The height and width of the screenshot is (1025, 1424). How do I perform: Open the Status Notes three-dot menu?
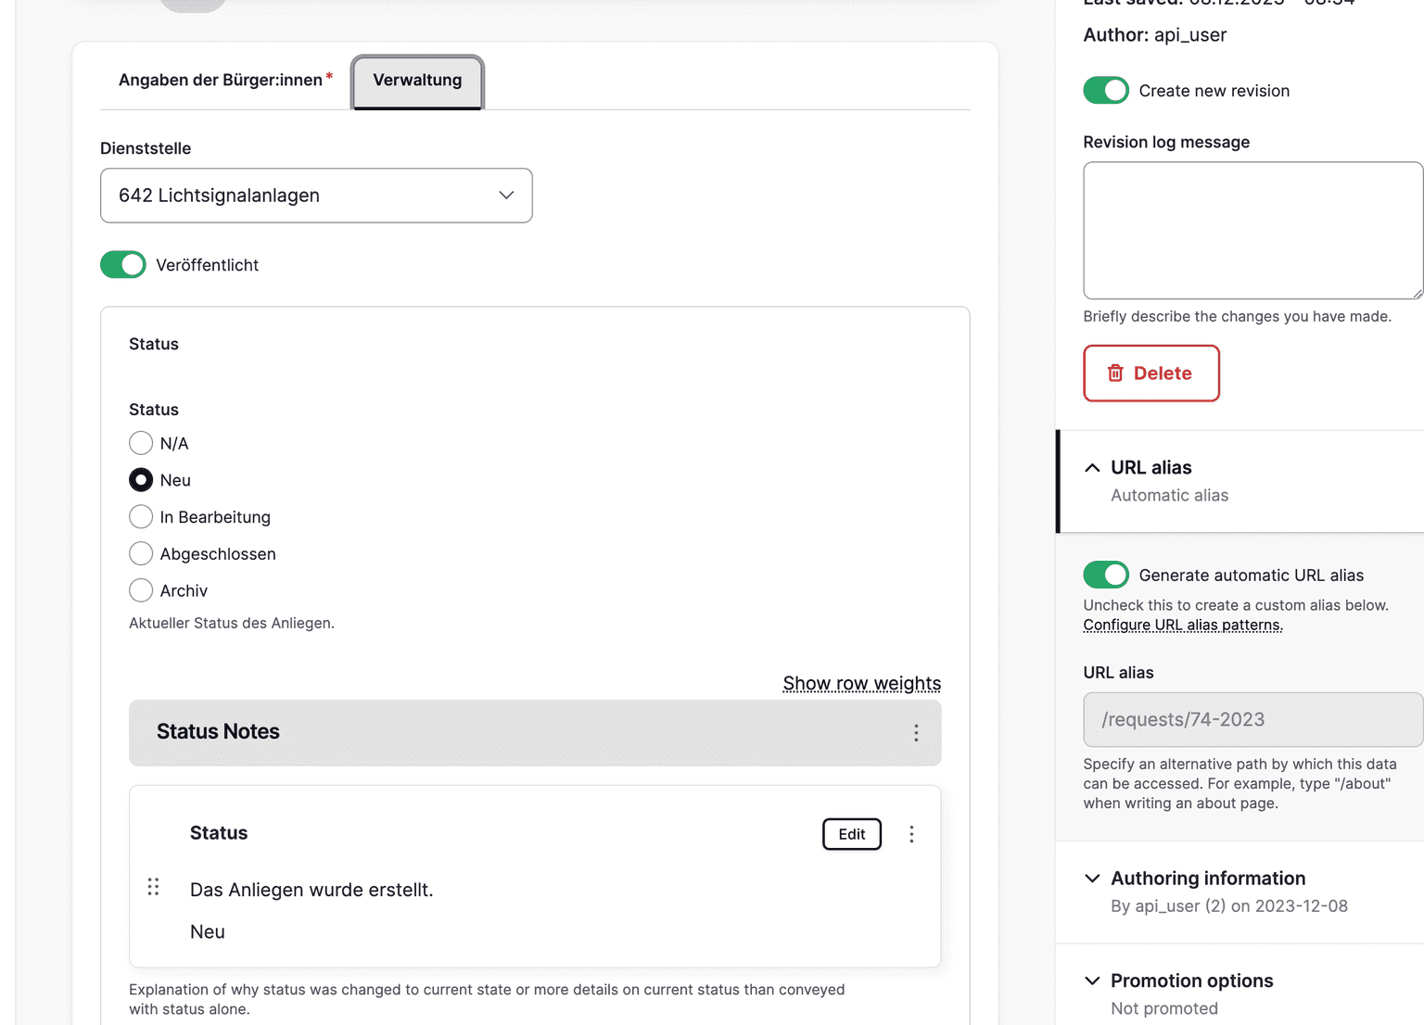coord(916,733)
